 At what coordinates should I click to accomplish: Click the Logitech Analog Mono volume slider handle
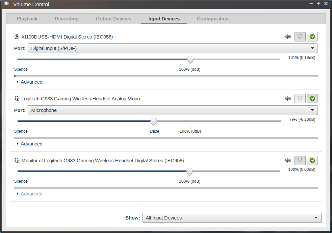(x=154, y=121)
